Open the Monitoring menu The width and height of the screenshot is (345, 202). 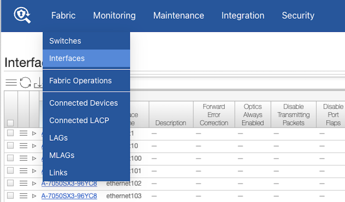(x=115, y=16)
